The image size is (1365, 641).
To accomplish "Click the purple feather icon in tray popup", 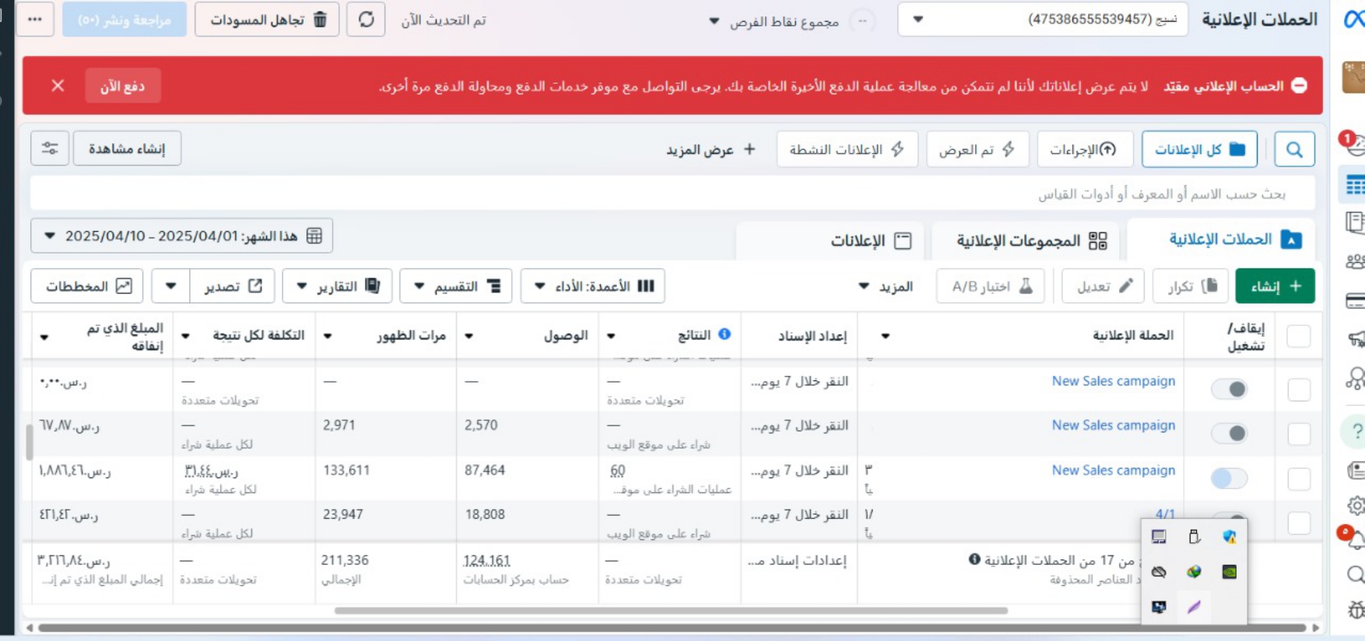I will click(1194, 607).
